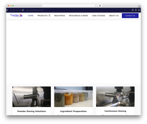Screen dimensions: 147x124
Task: Click the Powder Dosing Solutions heading
Action: (x=31, y=111)
